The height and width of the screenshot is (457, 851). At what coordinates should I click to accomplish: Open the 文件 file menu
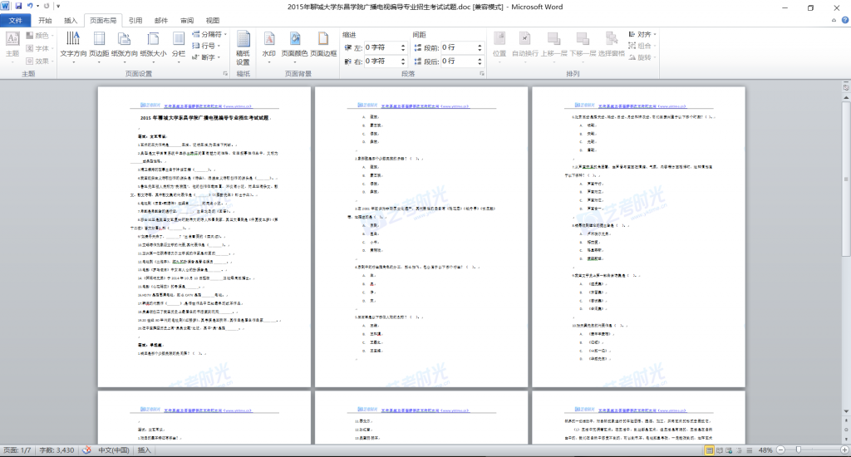tap(16, 20)
